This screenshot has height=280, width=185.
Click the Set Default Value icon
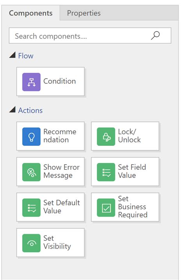(x=31, y=208)
